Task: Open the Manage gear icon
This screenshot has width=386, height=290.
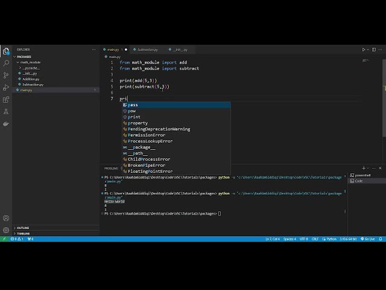Action: click(6, 230)
